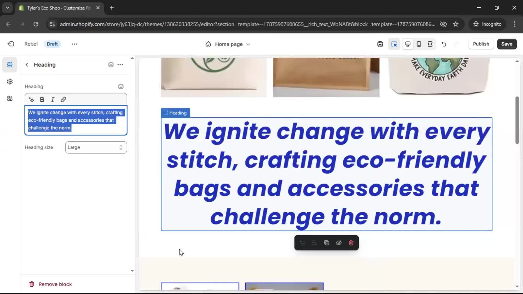523x294 pixels.
Task: Open the Heading size dropdown
Action: coord(96,147)
